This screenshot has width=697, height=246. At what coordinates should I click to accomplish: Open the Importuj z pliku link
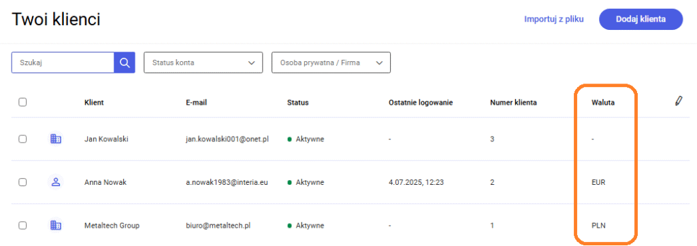pyautogui.click(x=554, y=19)
